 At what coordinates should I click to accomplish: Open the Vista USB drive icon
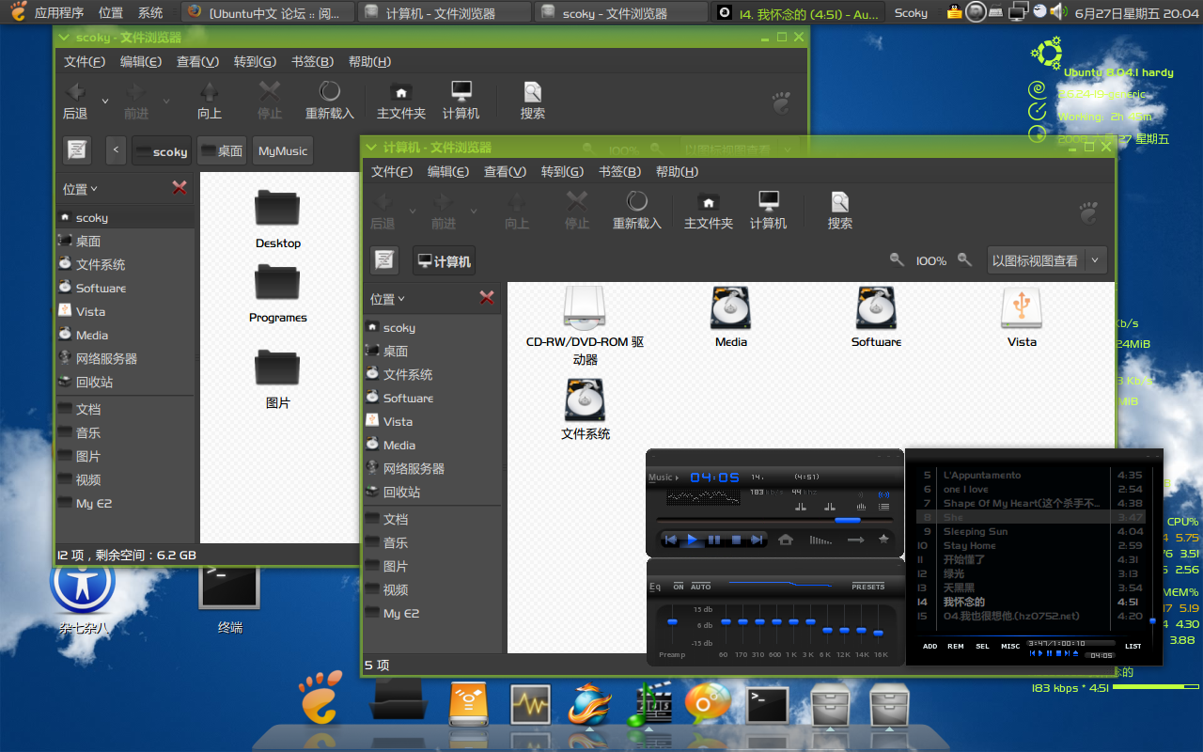coord(1022,318)
